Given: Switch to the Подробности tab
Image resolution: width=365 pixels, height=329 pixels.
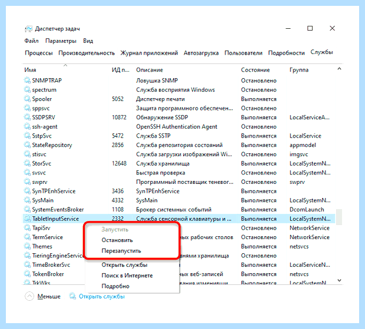Looking at the screenshot, I should [286, 53].
